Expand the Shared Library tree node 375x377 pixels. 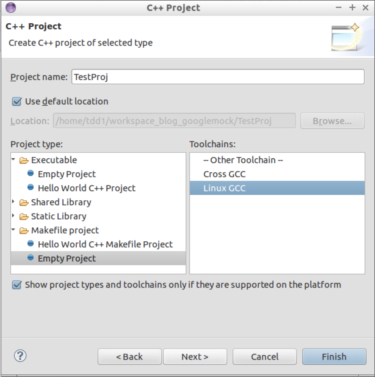13,202
